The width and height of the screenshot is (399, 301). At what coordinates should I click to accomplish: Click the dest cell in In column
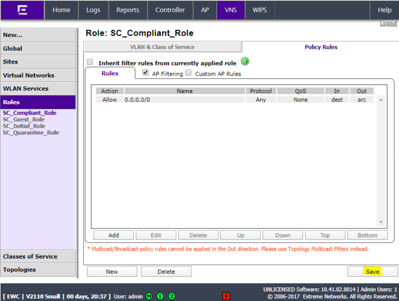pyautogui.click(x=337, y=100)
